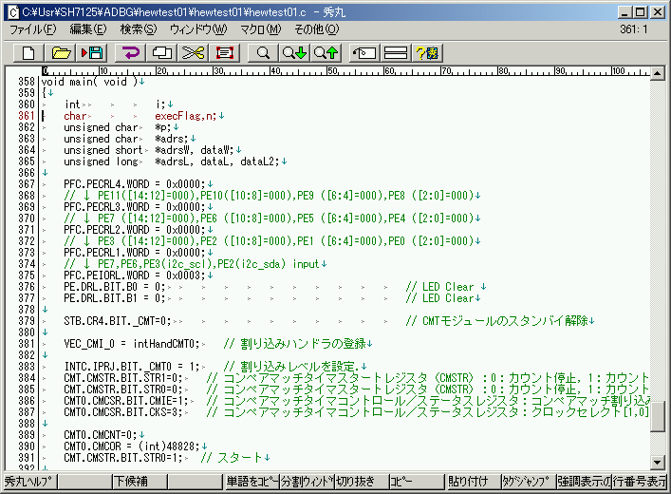Open help with the question mark icon
671x494 pixels.
point(426,51)
